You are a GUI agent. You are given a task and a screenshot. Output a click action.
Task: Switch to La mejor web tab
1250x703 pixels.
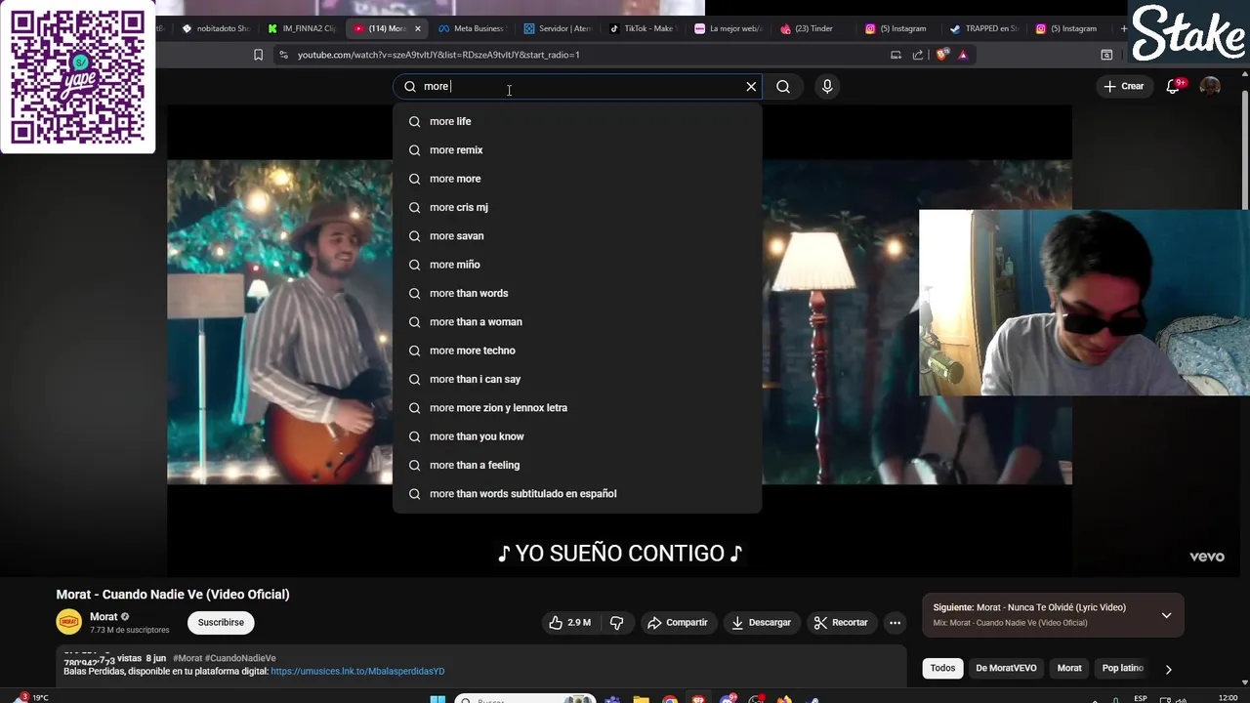[729, 28]
